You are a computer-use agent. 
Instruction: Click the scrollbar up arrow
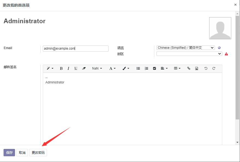[237, 14]
